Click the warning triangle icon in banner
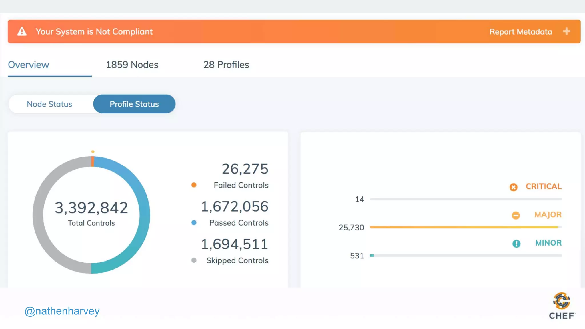 22,31
